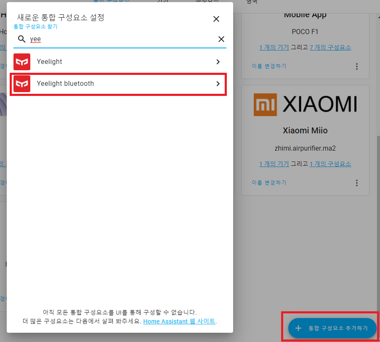Clear the 'yee' search text
The image size is (380, 342).
coord(221,39)
